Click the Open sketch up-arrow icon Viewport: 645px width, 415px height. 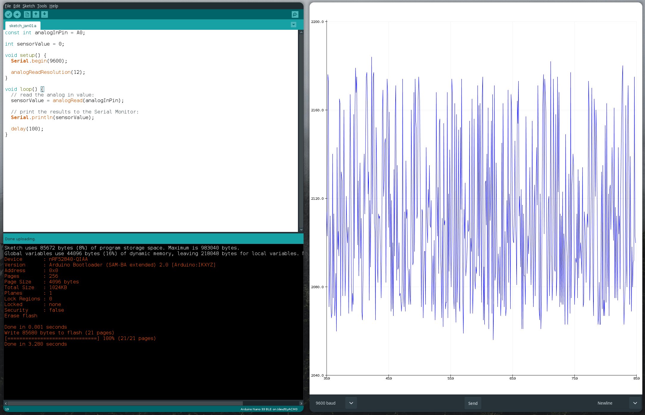[36, 14]
